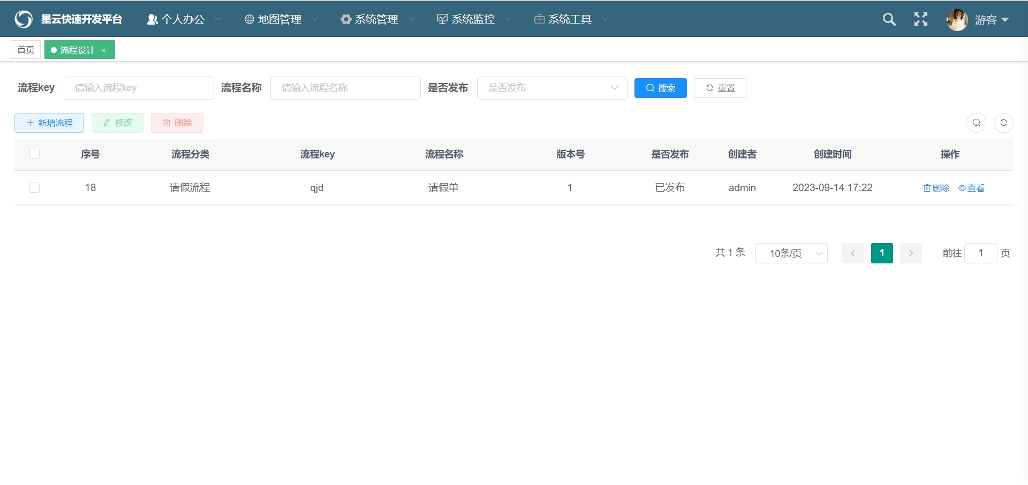Expand the 系统管理 menu
The height and width of the screenshot is (485, 1028).
(377, 19)
